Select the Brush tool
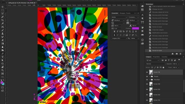This screenshot has height=104, width=185. click(x=3, y=30)
